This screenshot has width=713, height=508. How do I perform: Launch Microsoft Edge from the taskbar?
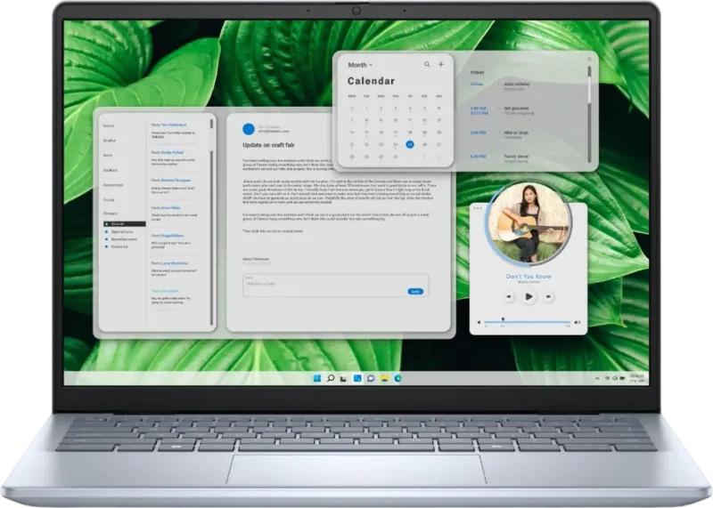tap(397, 378)
